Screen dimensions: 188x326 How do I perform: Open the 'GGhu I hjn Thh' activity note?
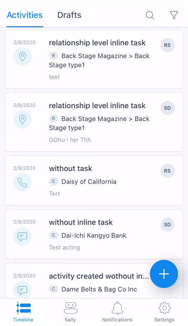click(70, 140)
